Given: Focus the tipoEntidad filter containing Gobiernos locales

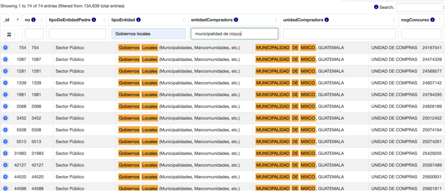Looking at the screenshot, I should (148, 34).
